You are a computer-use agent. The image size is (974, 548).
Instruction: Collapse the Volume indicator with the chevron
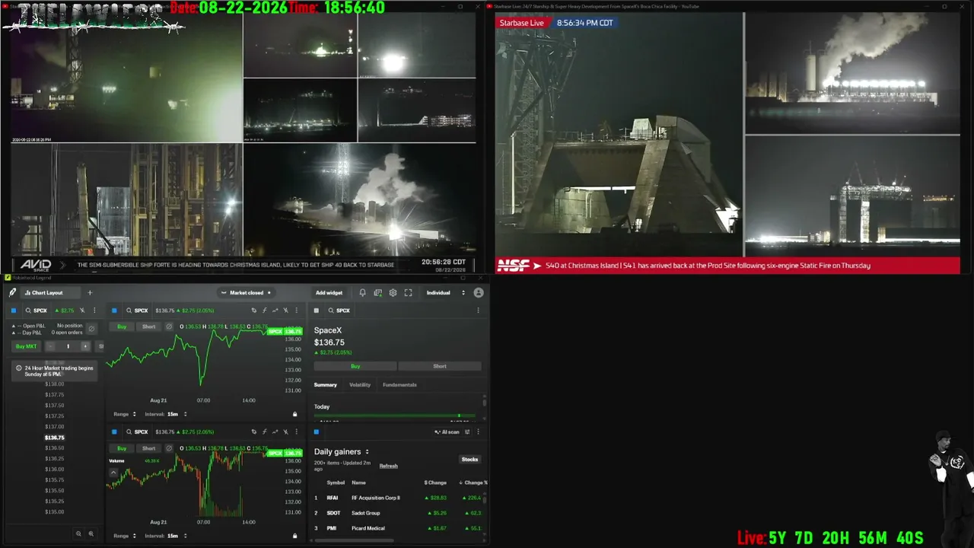point(114,473)
